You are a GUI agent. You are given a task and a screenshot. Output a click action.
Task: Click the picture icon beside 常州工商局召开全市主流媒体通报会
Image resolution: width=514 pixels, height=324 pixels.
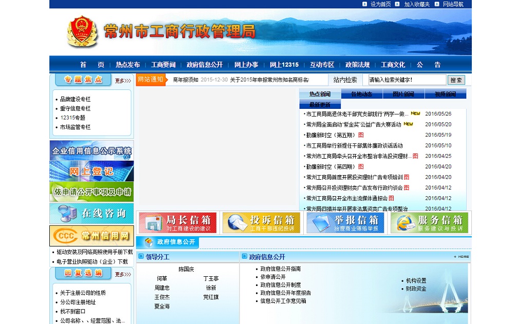[391, 198]
